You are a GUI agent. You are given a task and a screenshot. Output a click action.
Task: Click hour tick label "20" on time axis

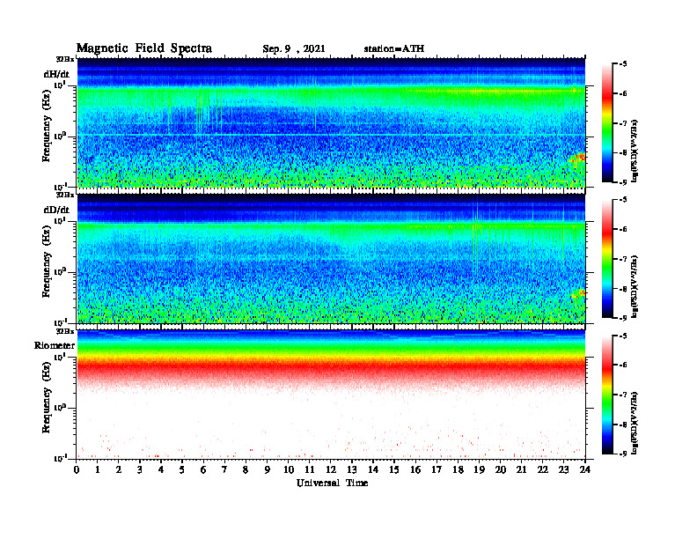tap(500, 469)
